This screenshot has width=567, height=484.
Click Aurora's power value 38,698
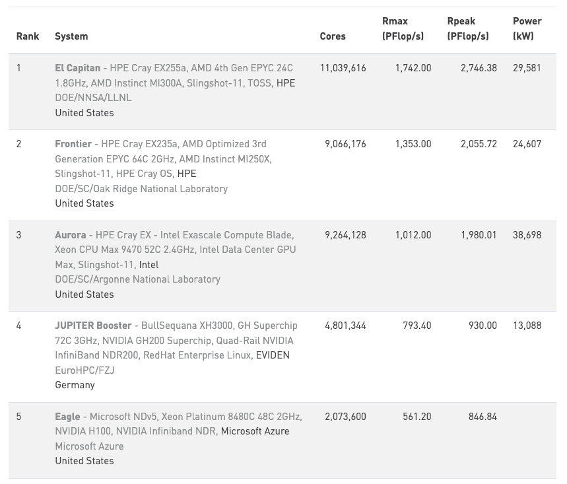[x=527, y=235]
